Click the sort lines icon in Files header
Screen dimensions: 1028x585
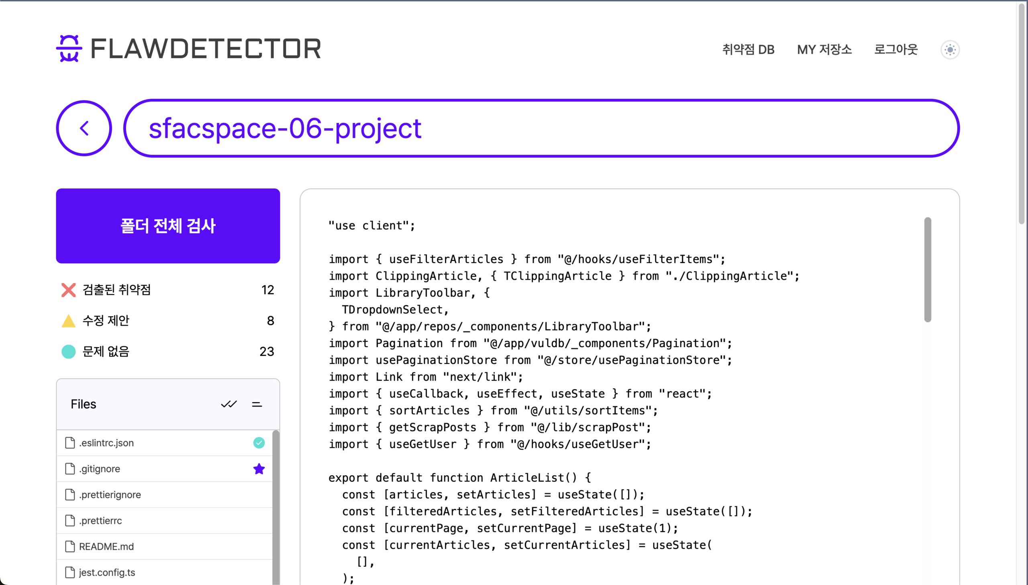tap(257, 404)
